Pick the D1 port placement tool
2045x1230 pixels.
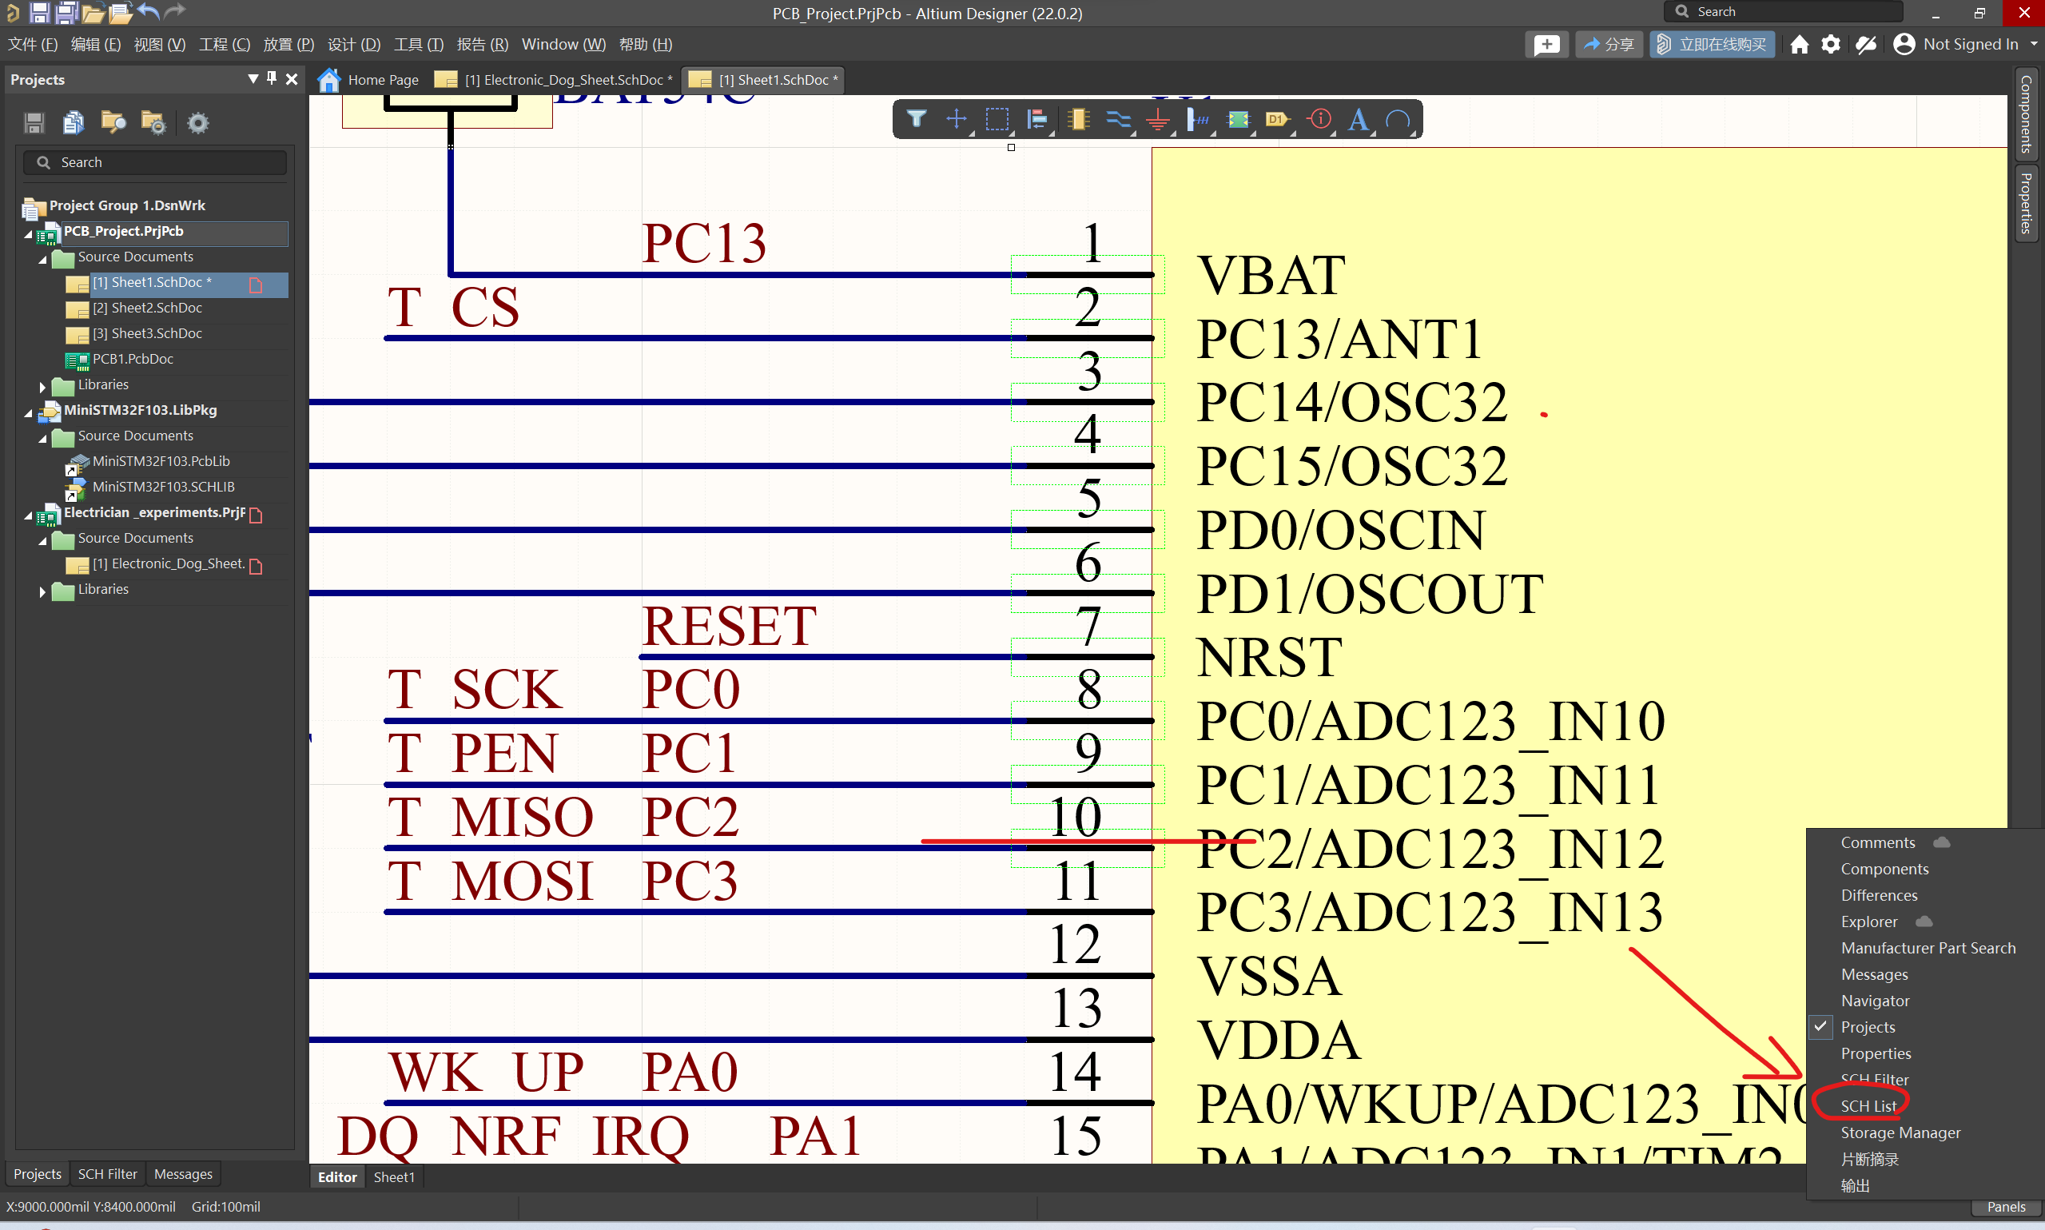(1277, 119)
